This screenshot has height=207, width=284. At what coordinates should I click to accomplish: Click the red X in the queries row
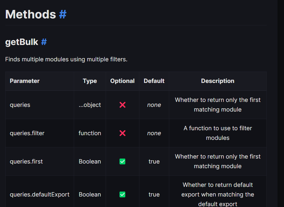pyautogui.click(x=122, y=105)
